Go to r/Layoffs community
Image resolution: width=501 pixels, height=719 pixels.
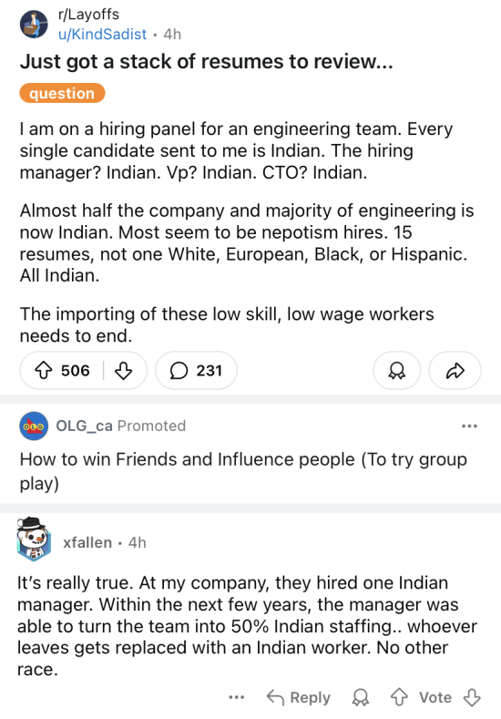tap(88, 15)
